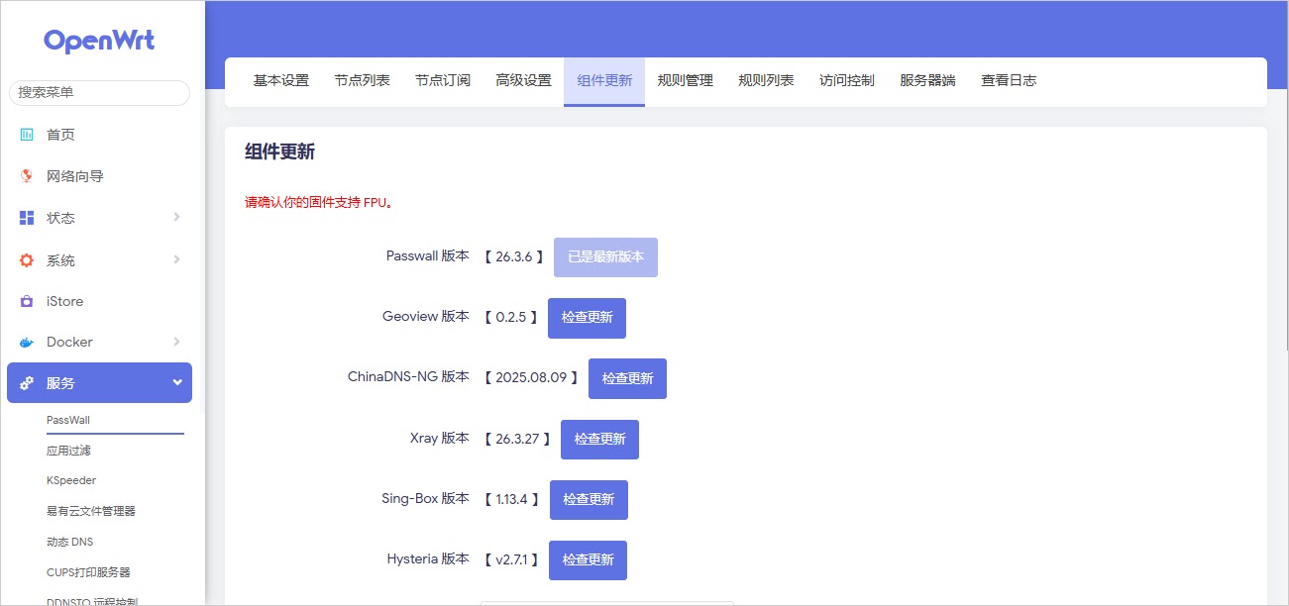Expand the 系统 menu chevron

(176, 259)
